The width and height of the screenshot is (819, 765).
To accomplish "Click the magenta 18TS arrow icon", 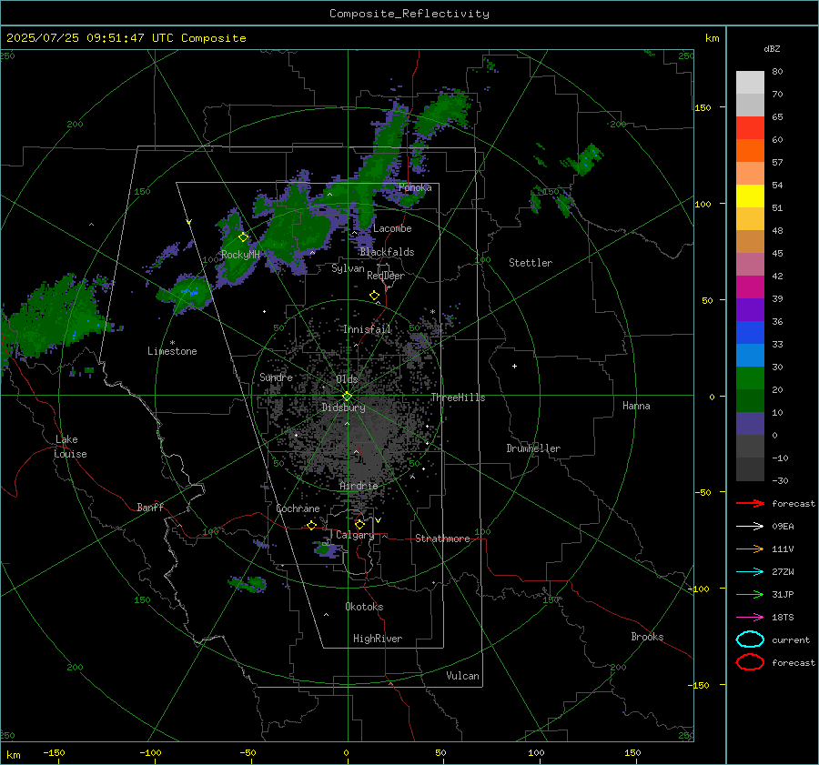I will click(750, 618).
